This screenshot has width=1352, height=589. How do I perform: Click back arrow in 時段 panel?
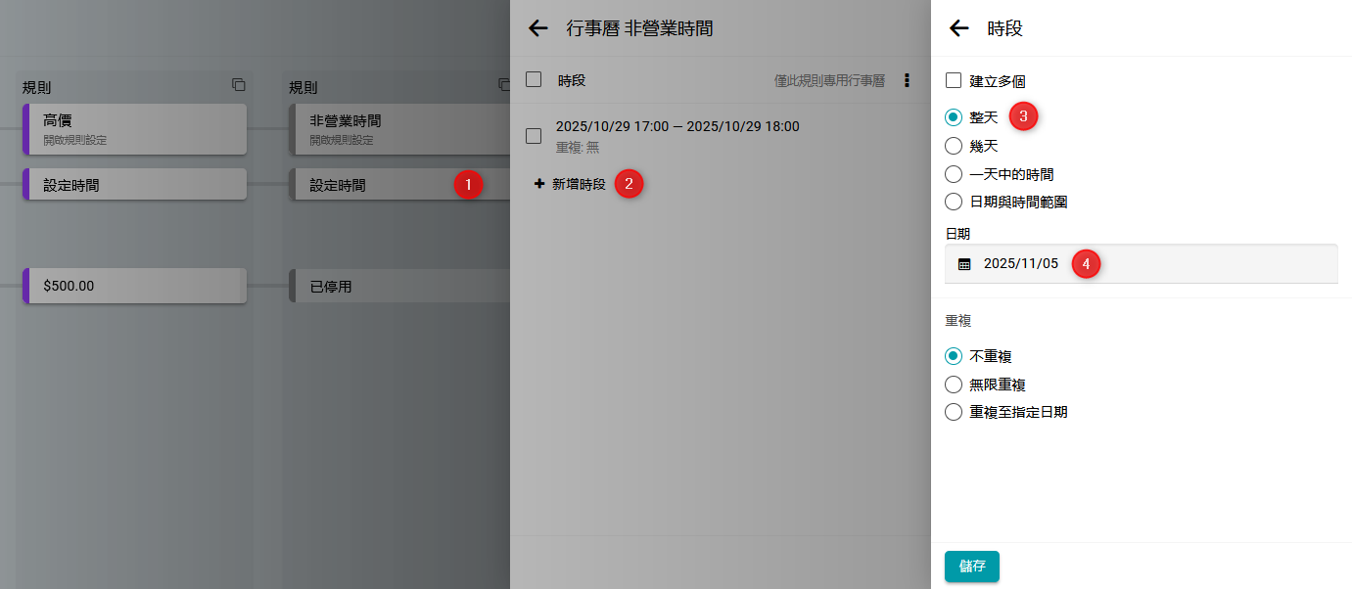coord(959,28)
